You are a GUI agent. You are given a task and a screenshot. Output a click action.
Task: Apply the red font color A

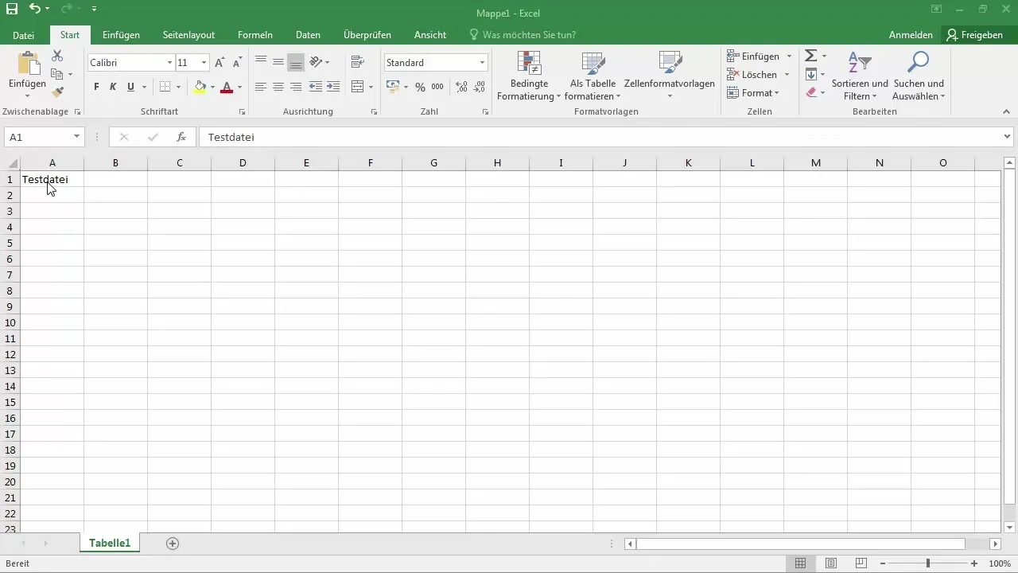point(227,87)
